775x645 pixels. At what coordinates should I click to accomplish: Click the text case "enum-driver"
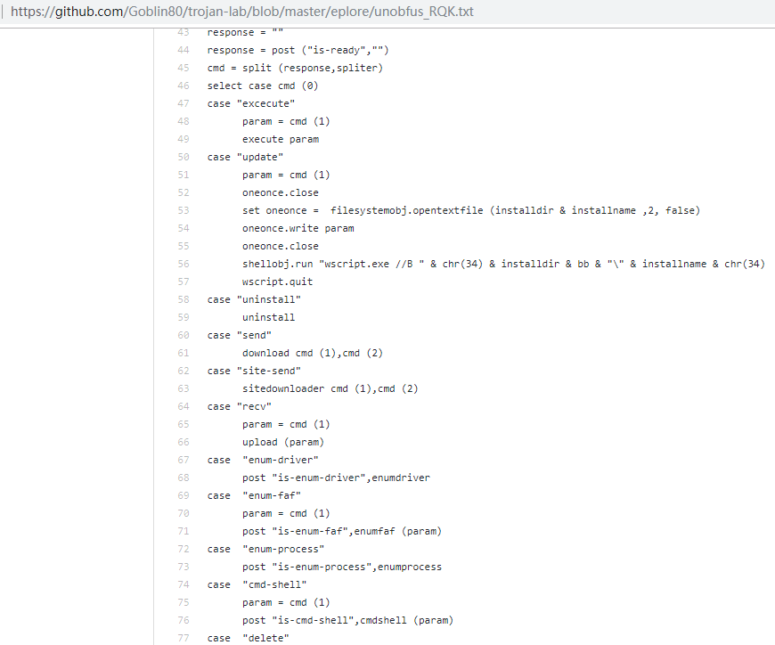(263, 460)
